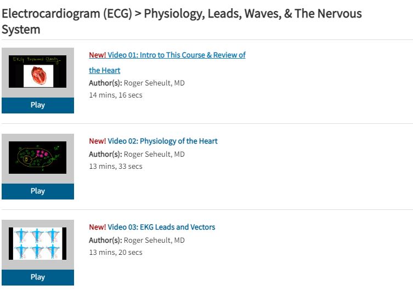Play Video 03: EKG Leads and Vectors

click(38, 277)
